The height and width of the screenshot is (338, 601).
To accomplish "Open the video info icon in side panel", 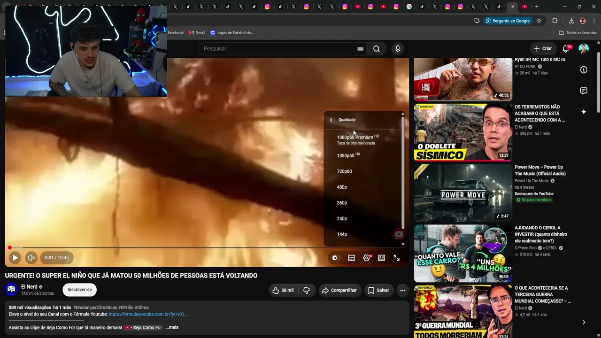I will tap(584, 70).
